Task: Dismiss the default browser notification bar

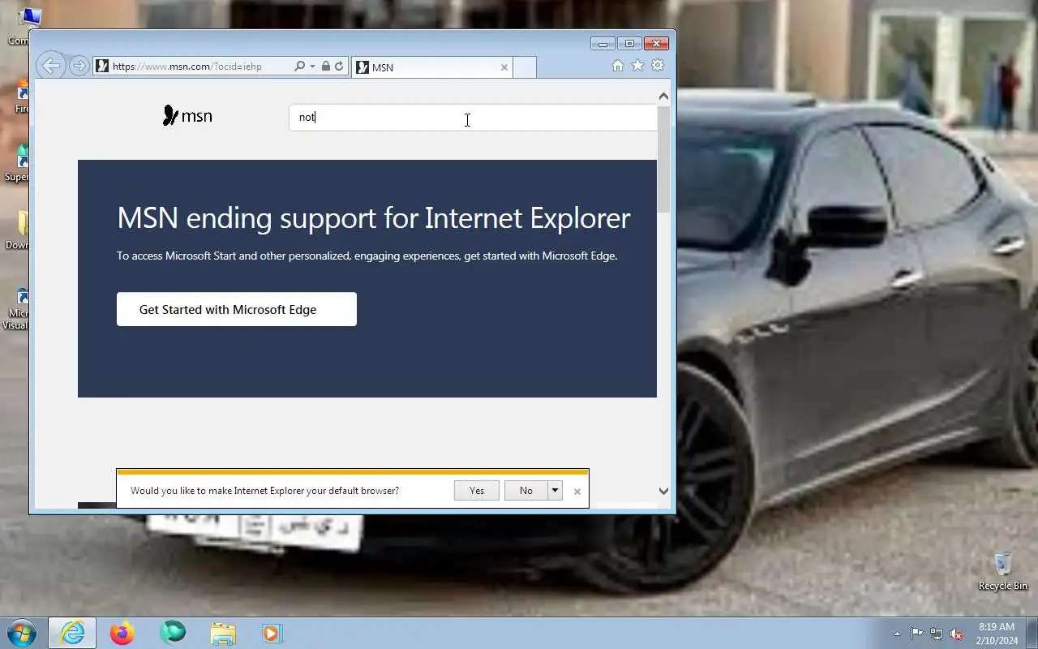Action: [577, 492]
